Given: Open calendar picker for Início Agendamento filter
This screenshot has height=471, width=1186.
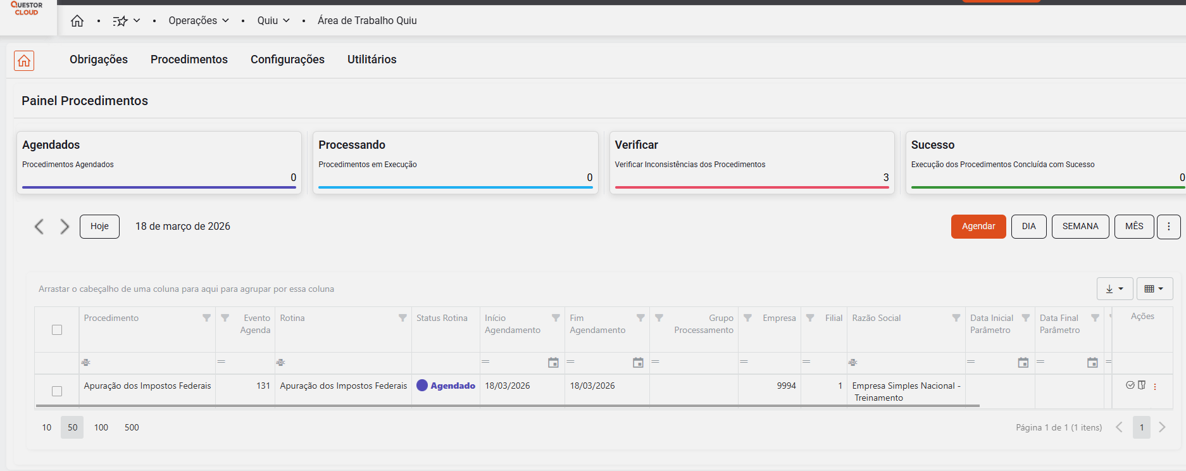Looking at the screenshot, I should click(x=553, y=363).
